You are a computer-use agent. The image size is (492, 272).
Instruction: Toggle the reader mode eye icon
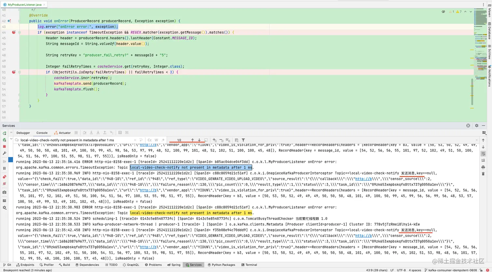pos(443,12)
